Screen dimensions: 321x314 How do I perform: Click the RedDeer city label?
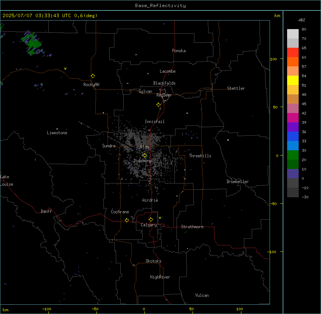164,95
